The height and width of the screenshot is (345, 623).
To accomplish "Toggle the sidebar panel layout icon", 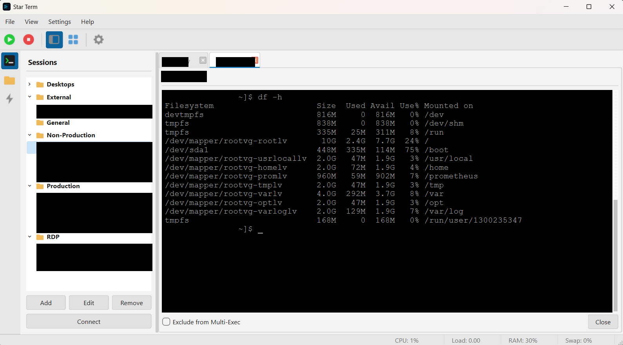I will pyautogui.click(x=54, y=40).
